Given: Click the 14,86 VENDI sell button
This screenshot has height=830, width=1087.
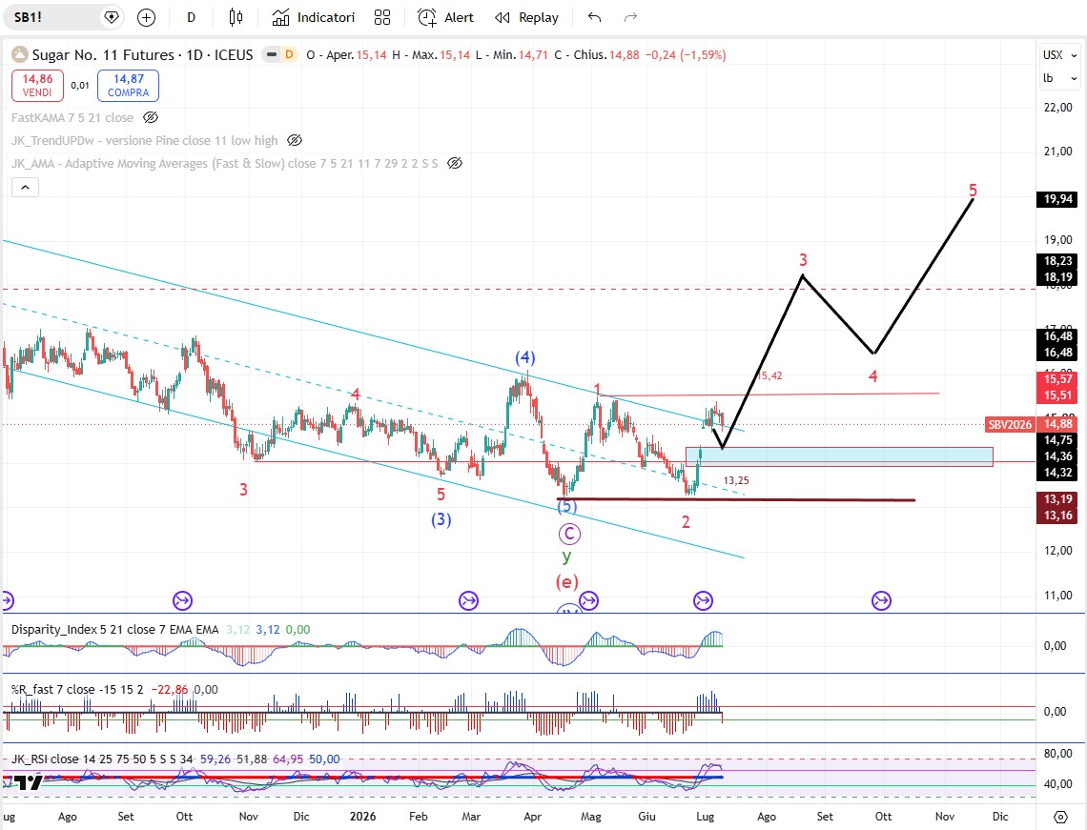Looking at the screenshot, I should pyautogui.click(x=37, y=85).
